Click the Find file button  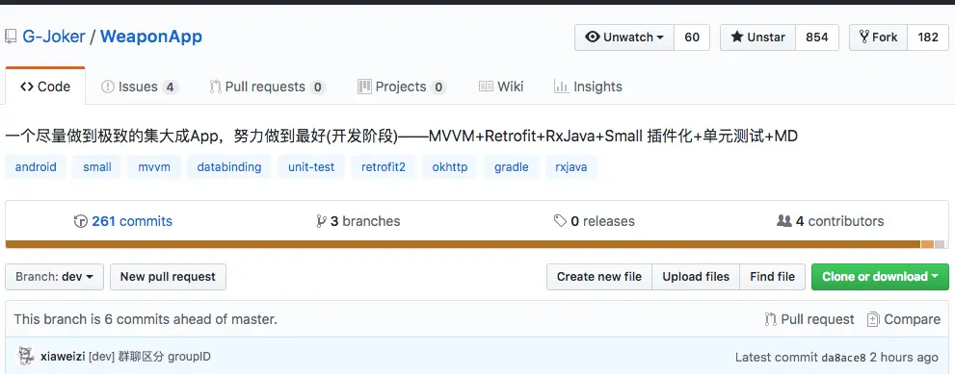(x=772, y=277)
